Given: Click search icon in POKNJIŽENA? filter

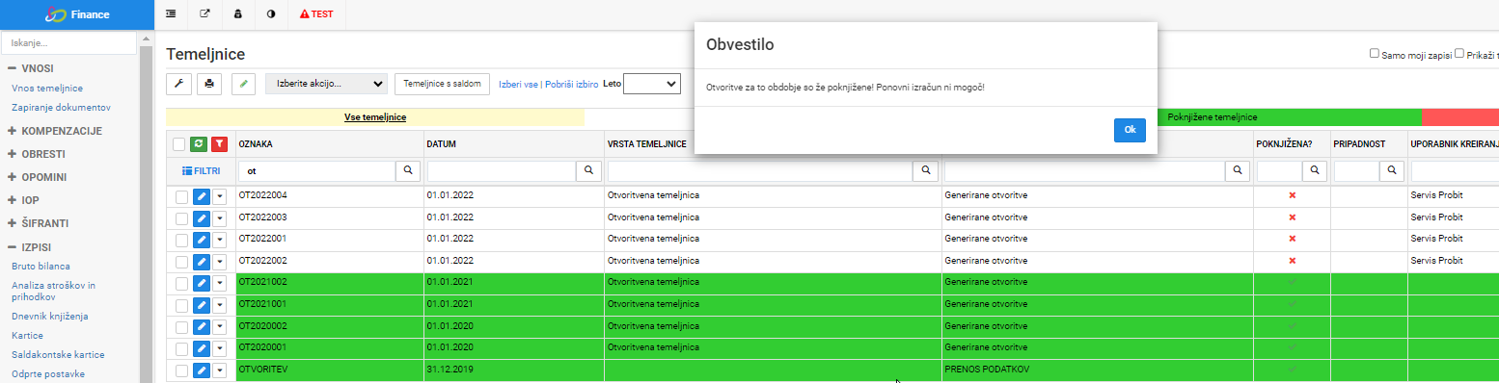Looking at the screenshot, I should pos(1315,170).
